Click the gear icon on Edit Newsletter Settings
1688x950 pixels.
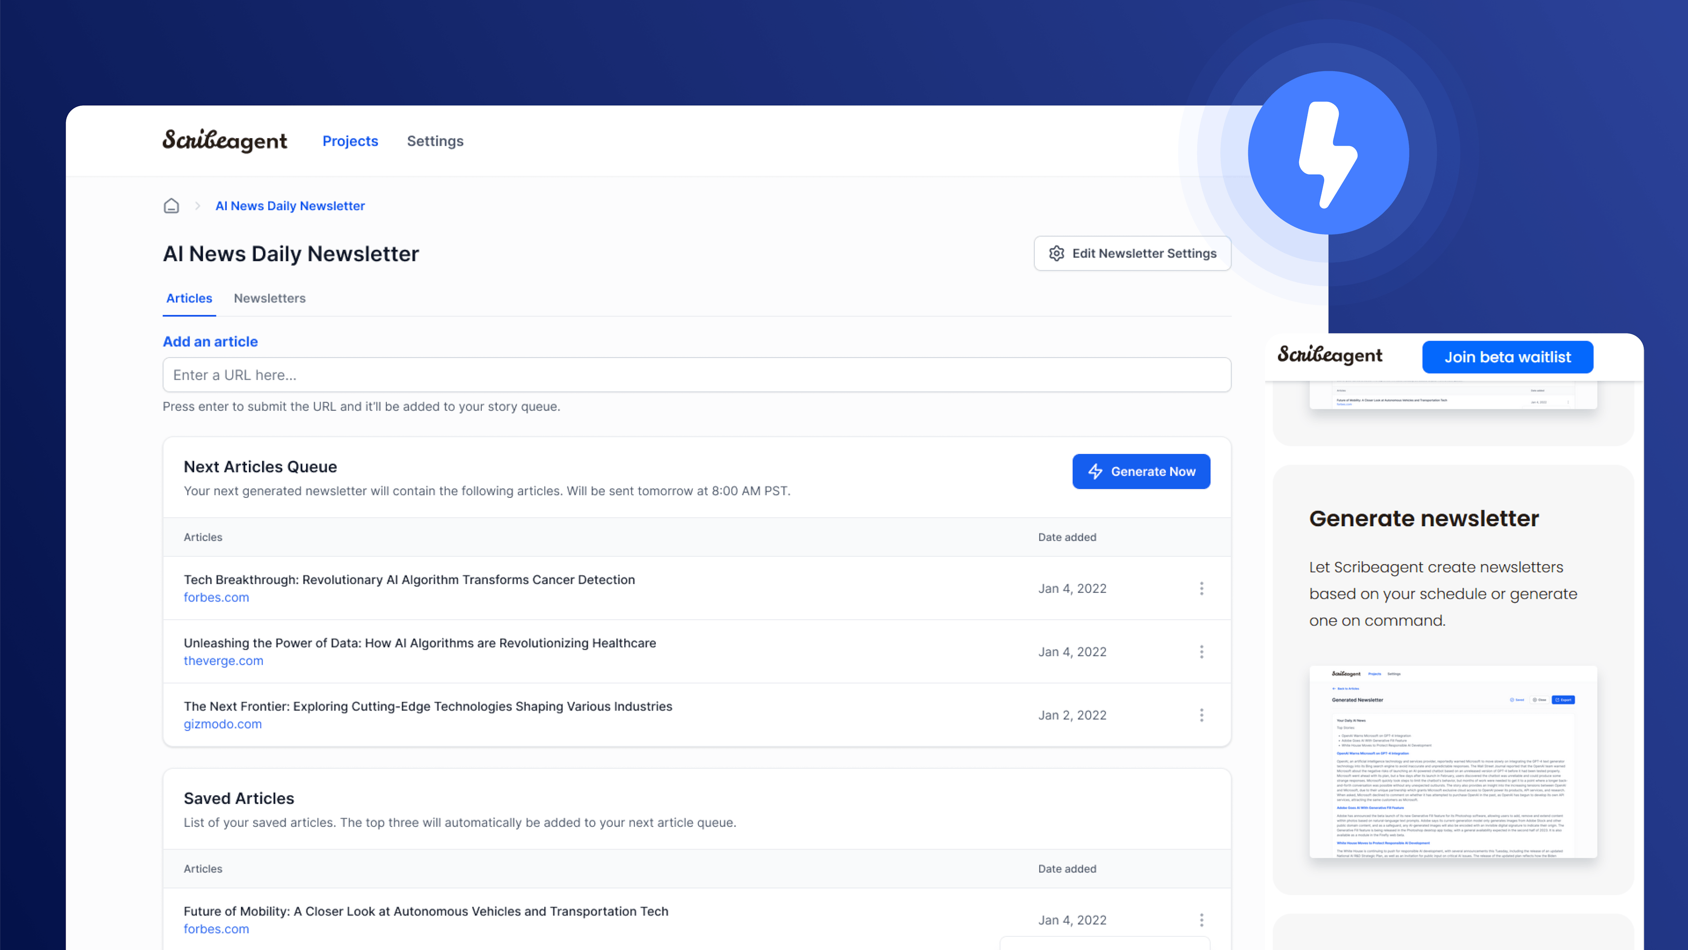1057,253
